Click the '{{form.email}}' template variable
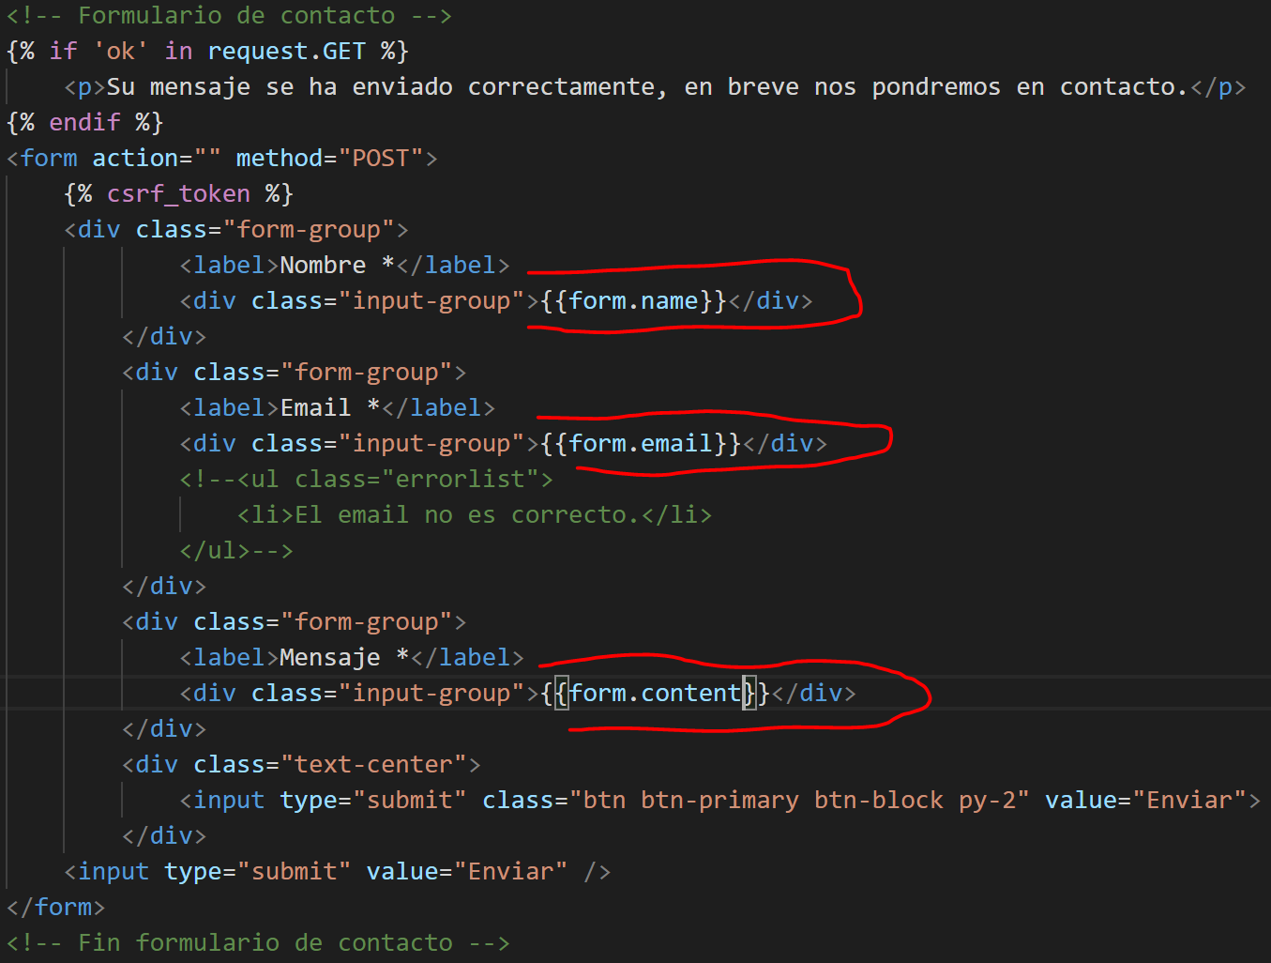Image resolution: width=1271 pixels, height=963 pixels. 642,444
